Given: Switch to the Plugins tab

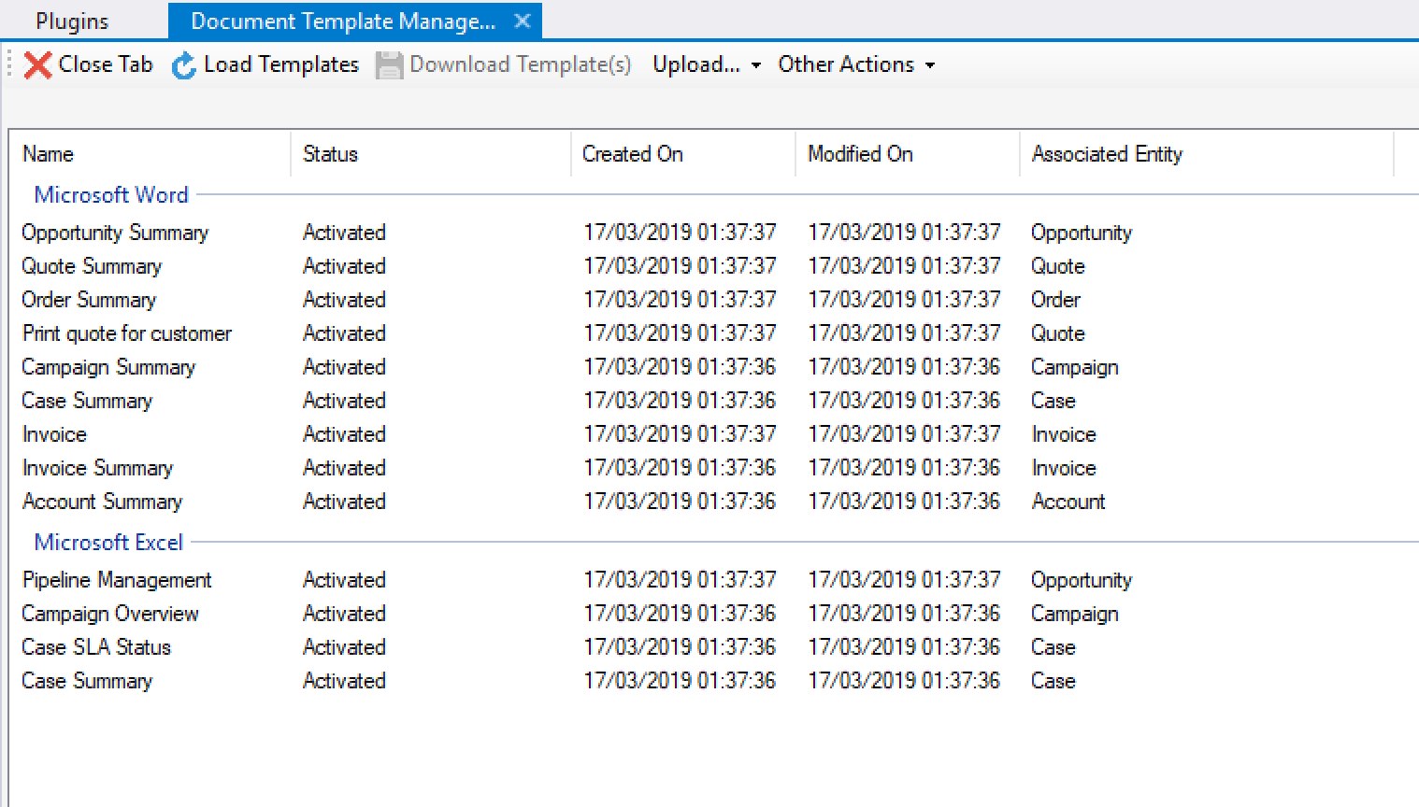Looking at the screenshot, I should (x=72, y=20).
